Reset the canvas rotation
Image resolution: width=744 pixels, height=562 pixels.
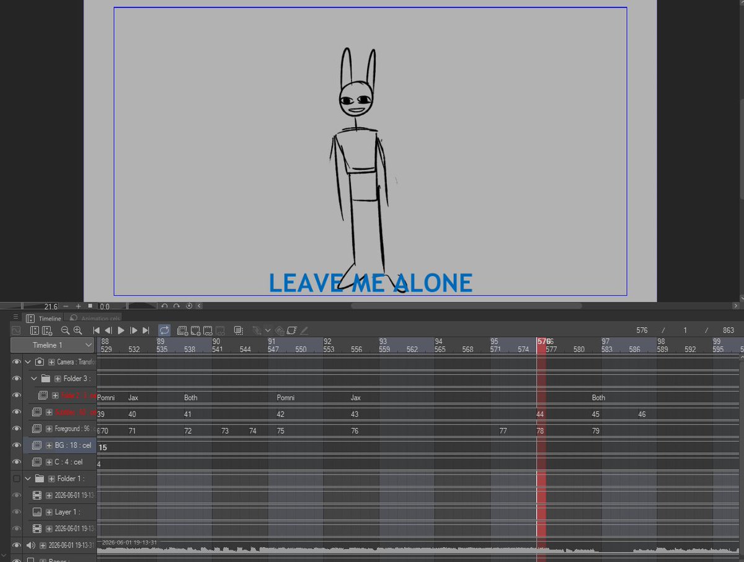[189, 306]
